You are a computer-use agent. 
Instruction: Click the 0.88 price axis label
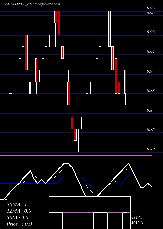click(151, 91)
